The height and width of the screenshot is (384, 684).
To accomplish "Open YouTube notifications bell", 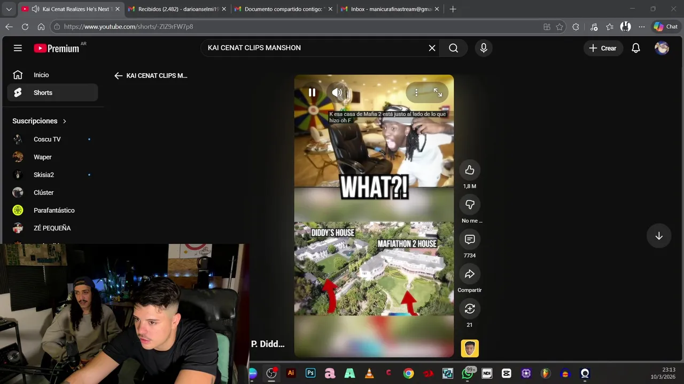I will (x=635, y=48).
